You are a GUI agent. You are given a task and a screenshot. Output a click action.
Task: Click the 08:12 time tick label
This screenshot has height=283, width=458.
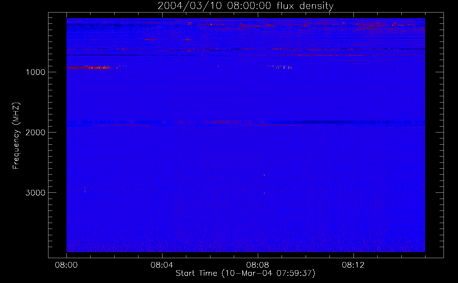(x=354, y=265)
